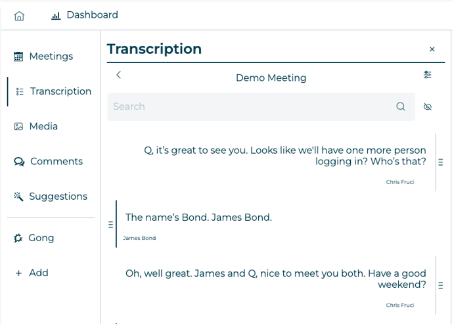This screenshot has width=452, height=324.
Task: Open options menu for first Chris Fruci message
Action: click(x=441, y=162)
